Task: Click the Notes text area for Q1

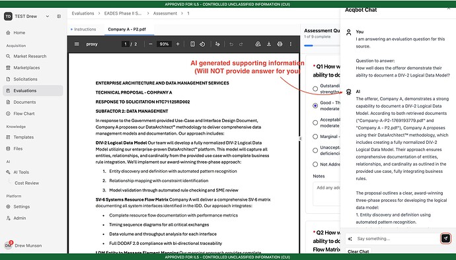Action: [x=326, y=194]
